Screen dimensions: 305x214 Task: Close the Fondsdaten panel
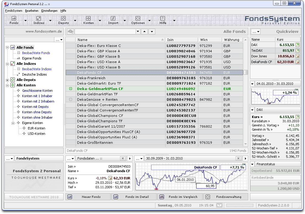point(123,158)
